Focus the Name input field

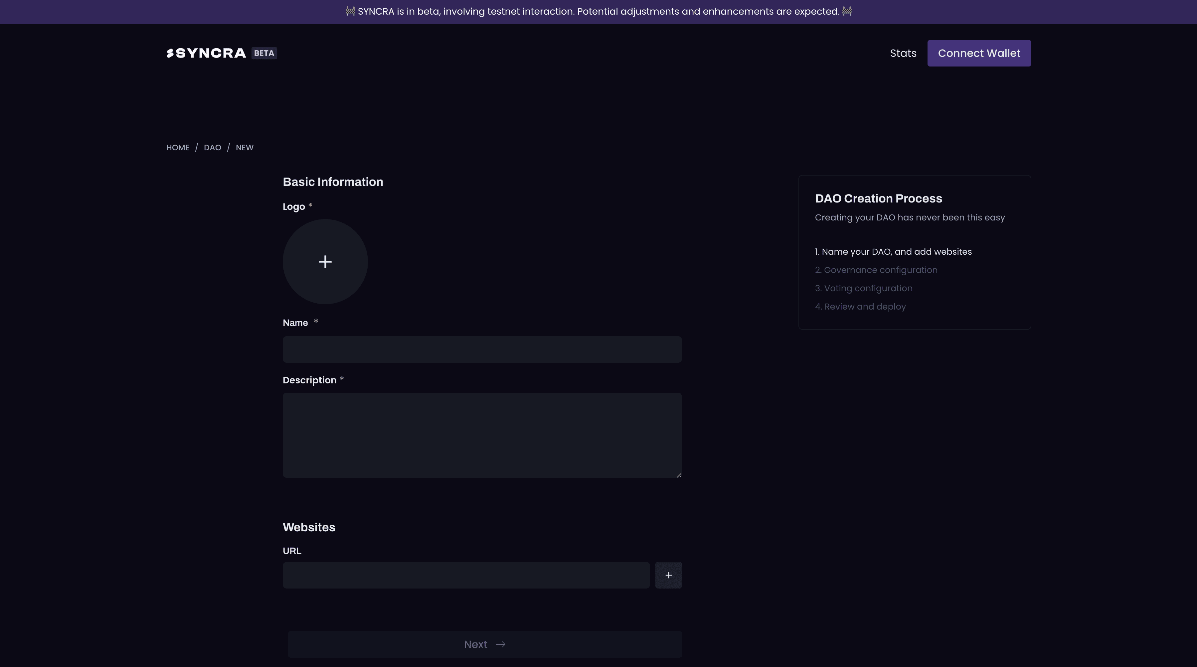[x=482, y=350]
